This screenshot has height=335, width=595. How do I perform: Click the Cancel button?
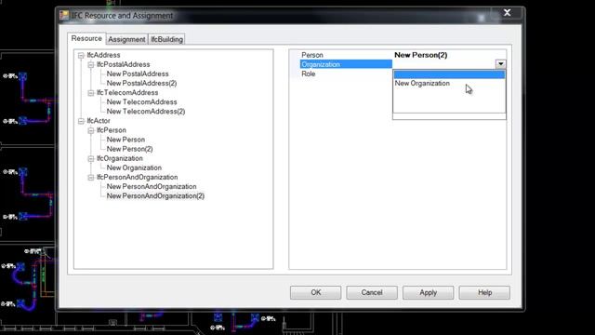[x=372, y=292]
